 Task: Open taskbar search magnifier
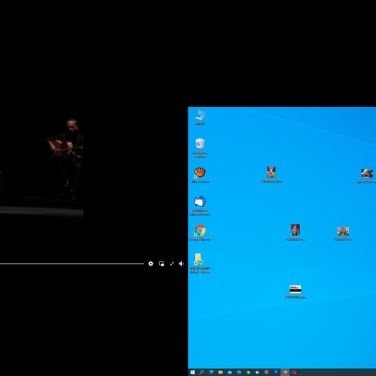click(x=202, y=372)
